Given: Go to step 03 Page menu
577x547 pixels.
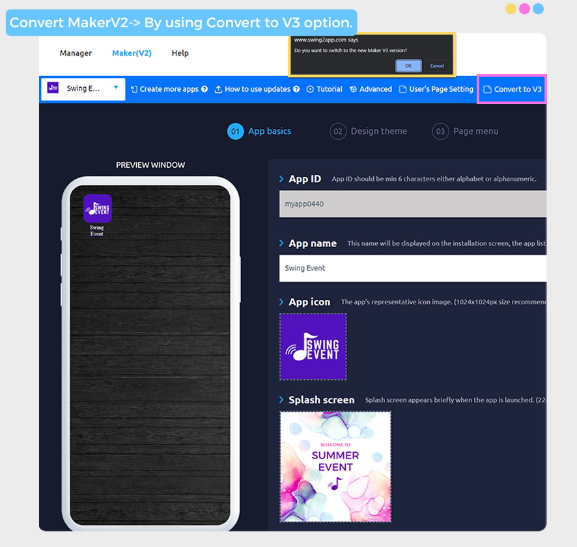Looking at the screenshot, I should pos(465,131).
